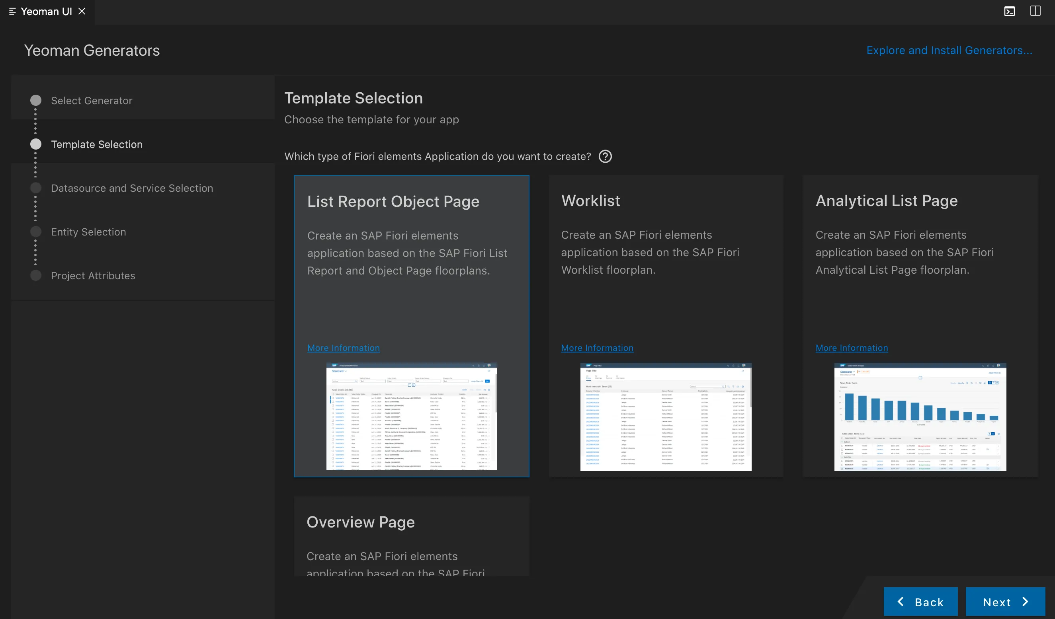This screenshot has width=1055, height=619.
Task: Click the Analytical List Page chart thumbnail
Action: 920,417
